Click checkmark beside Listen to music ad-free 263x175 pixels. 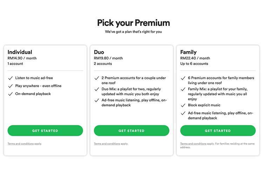pyautogui.click(x=10, y=78)
